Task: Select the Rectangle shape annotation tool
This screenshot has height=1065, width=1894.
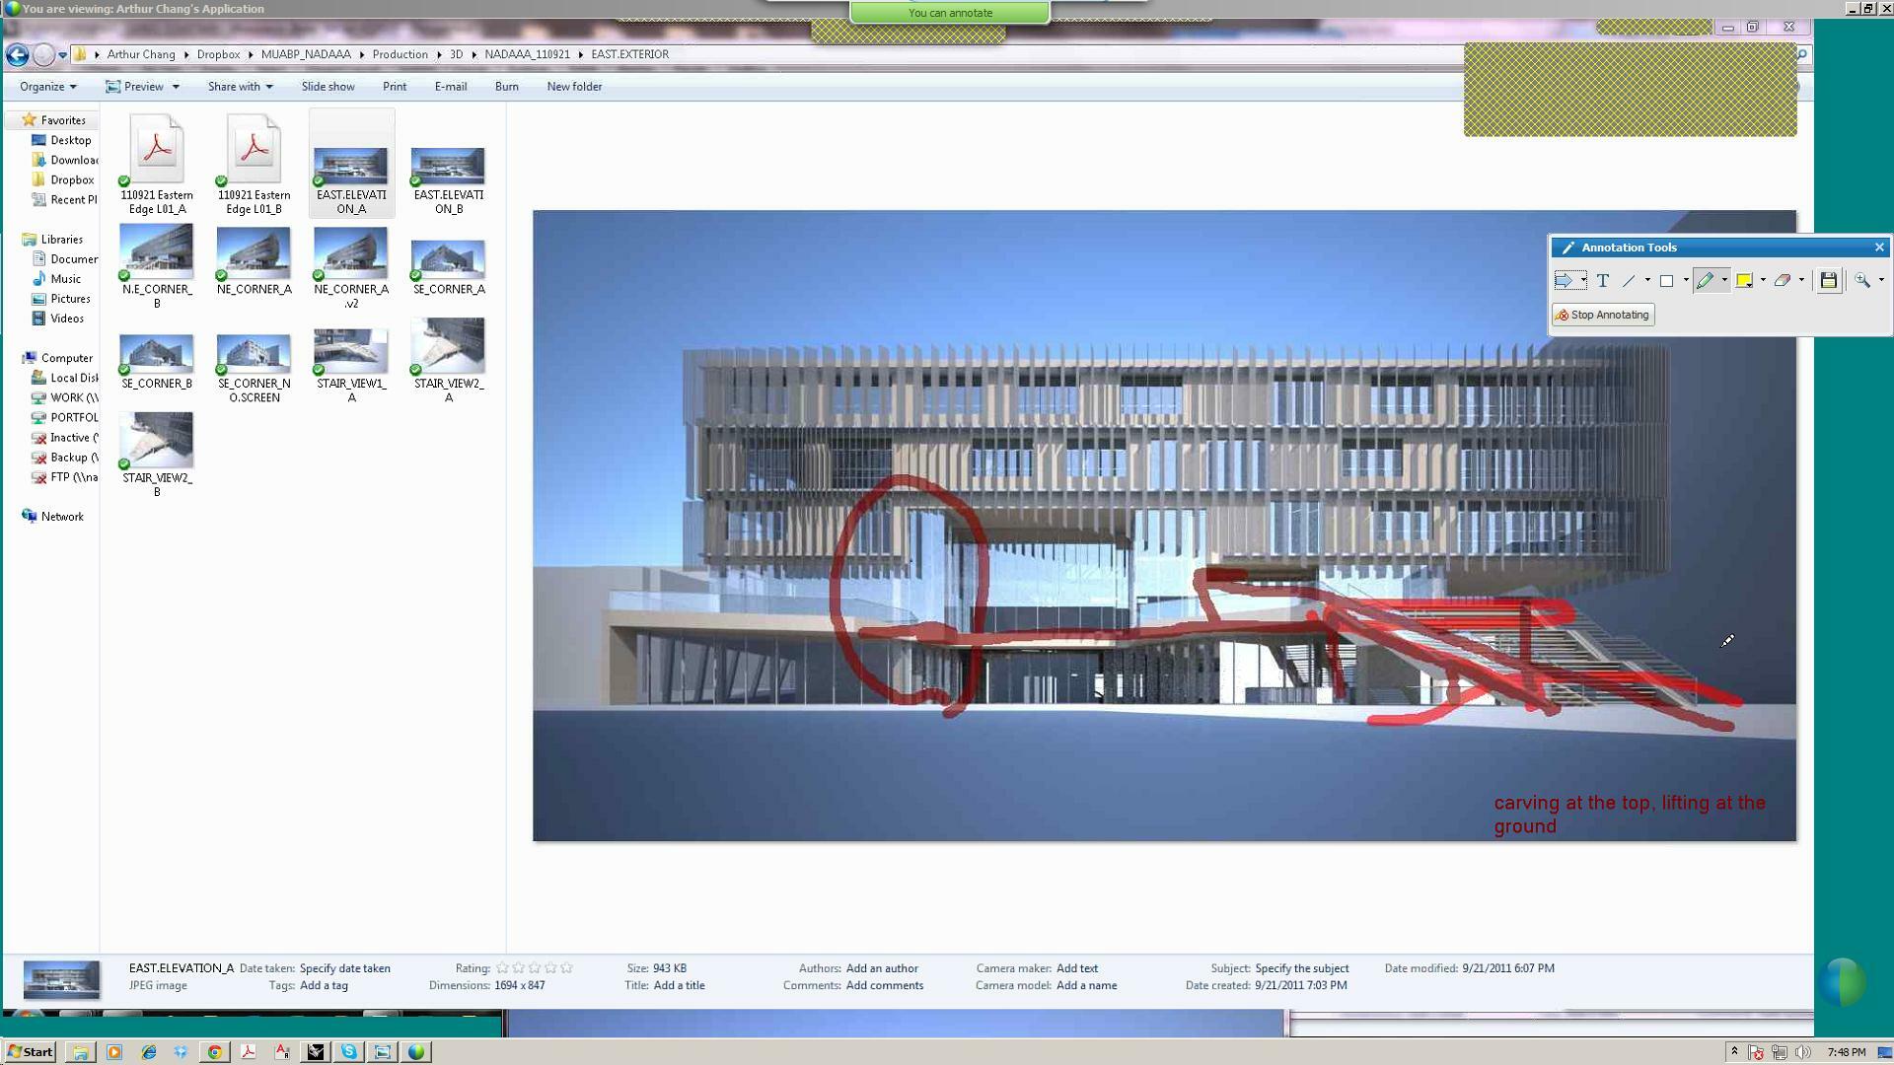Action: coord(1667,281)
